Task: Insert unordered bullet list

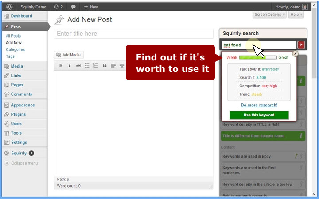Action: tap(87, 65)
